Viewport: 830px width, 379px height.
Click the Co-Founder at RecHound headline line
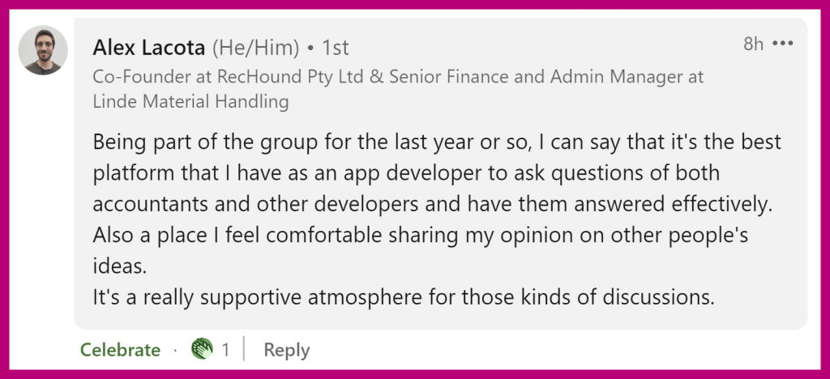pyautogui.click(x=398, y=77)
